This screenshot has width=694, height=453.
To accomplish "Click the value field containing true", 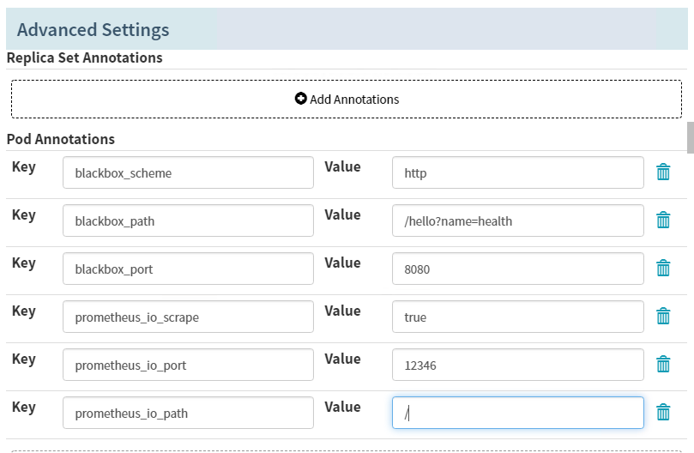I will (x=517, y=317).
